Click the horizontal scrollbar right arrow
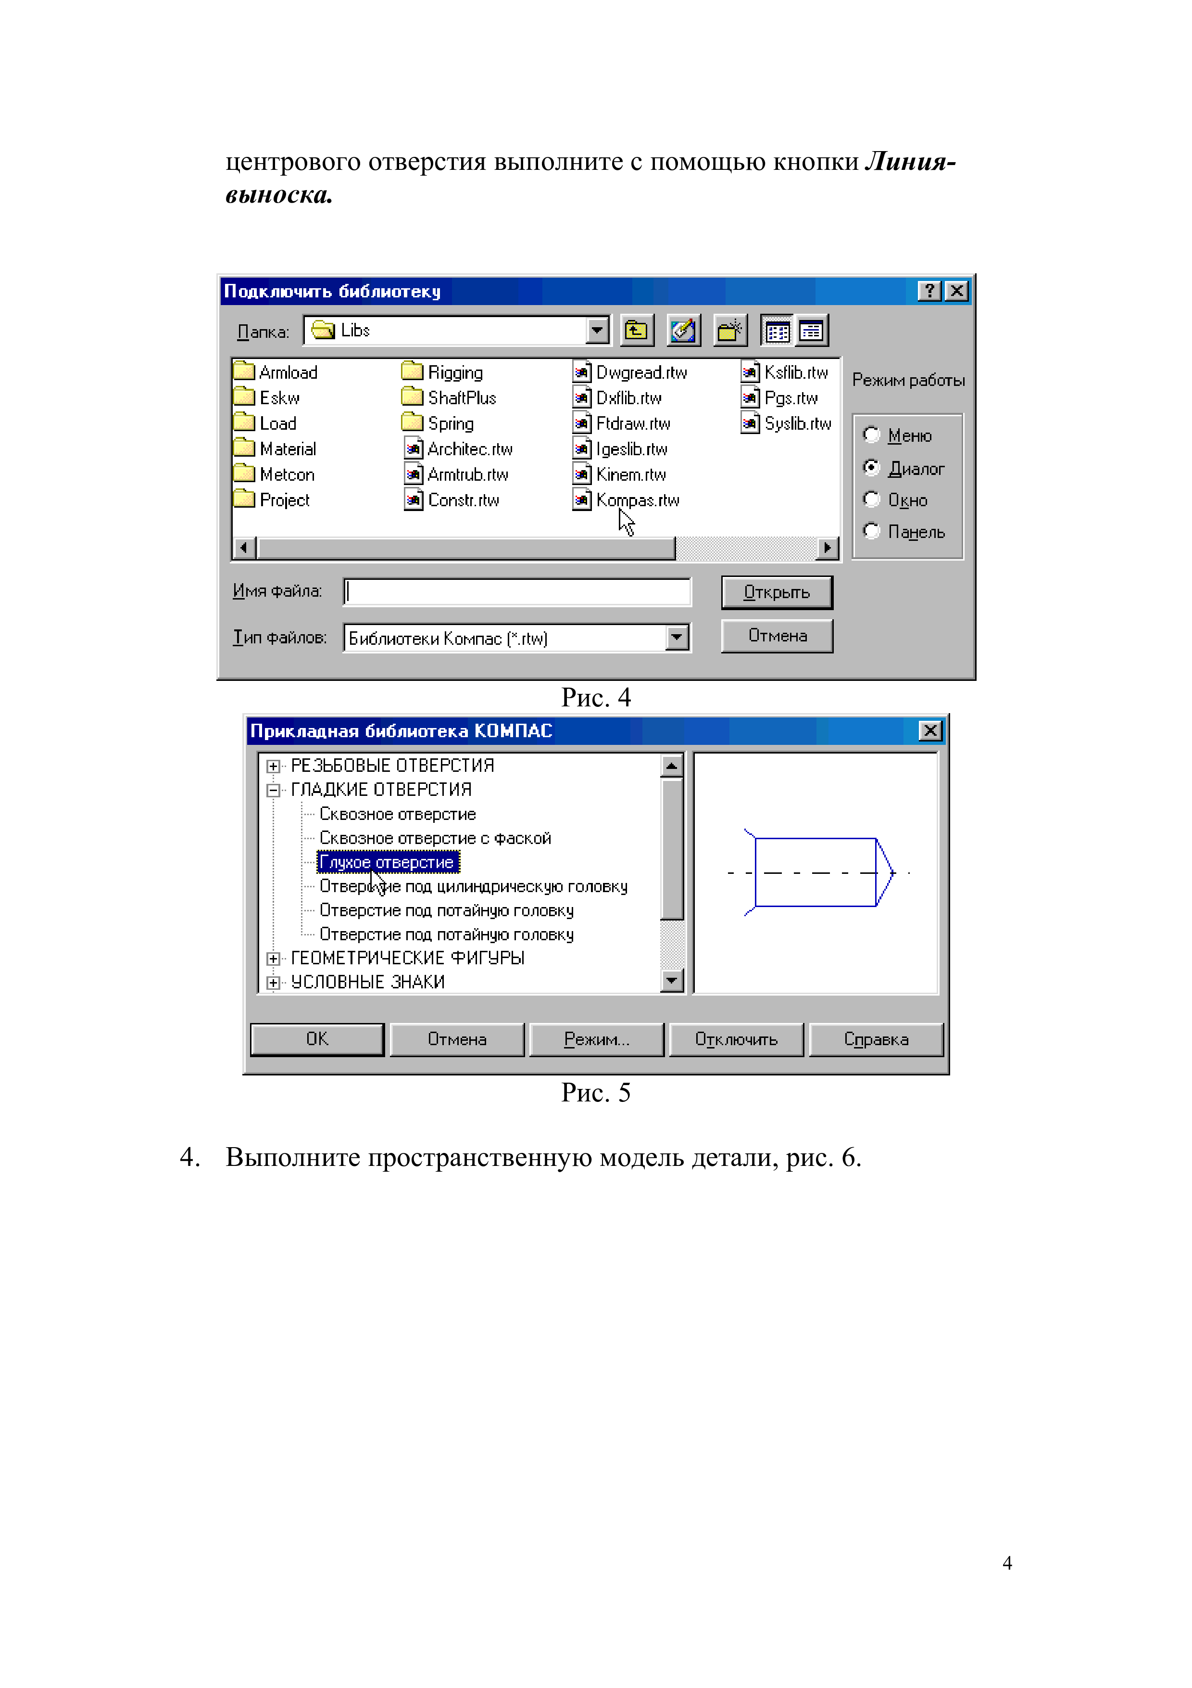The image size is (1192, 1688). point(828,548)
